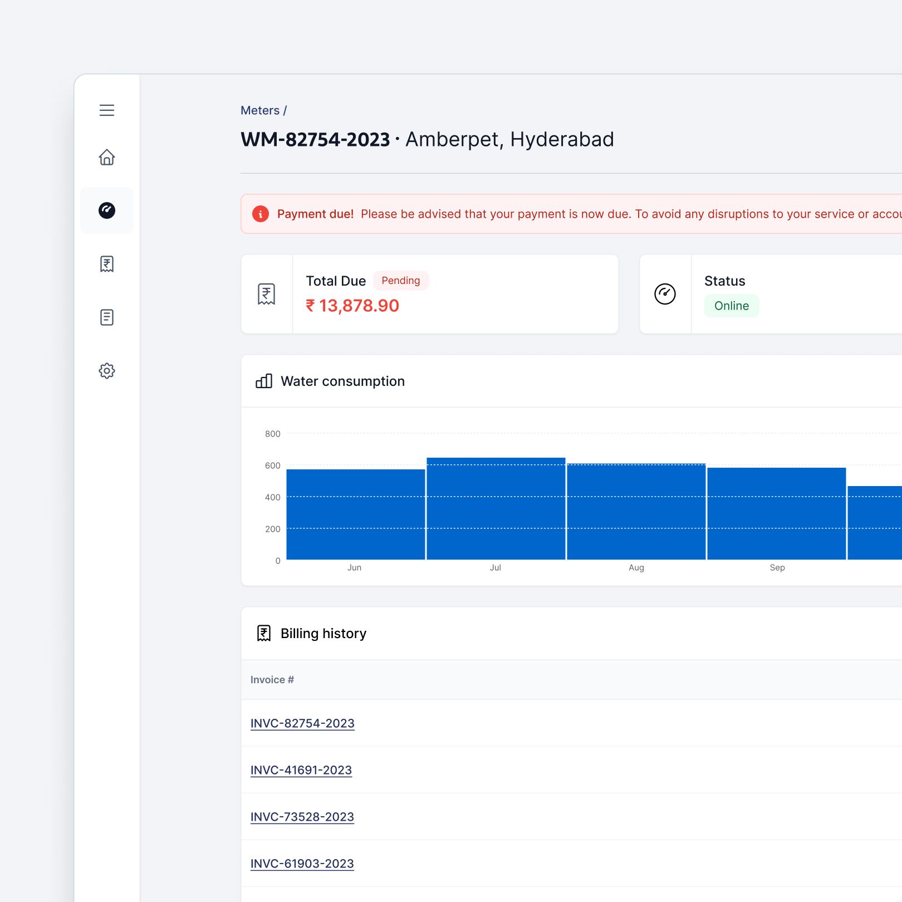Open invoice INVC-82754-2023

(302, 723)
